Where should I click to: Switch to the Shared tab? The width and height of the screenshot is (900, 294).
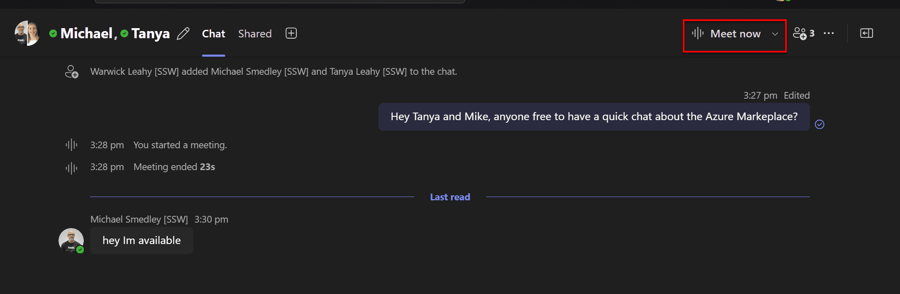(255, 34)
